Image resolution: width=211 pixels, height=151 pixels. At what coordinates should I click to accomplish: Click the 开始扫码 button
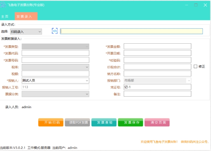51,122
